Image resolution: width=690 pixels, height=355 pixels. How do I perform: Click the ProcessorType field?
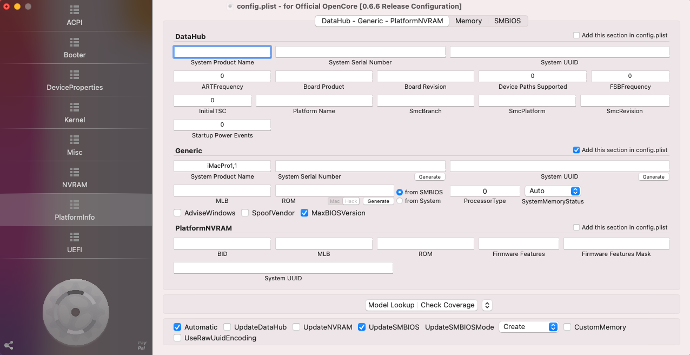click(x=485, y=191)
